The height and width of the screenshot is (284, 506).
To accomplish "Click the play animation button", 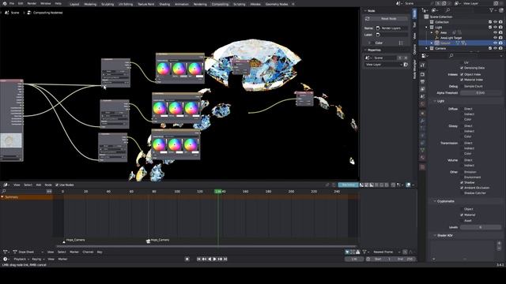I will coord(214,259).
